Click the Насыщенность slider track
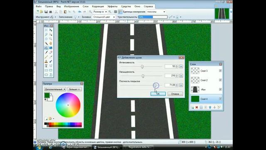 141,76
